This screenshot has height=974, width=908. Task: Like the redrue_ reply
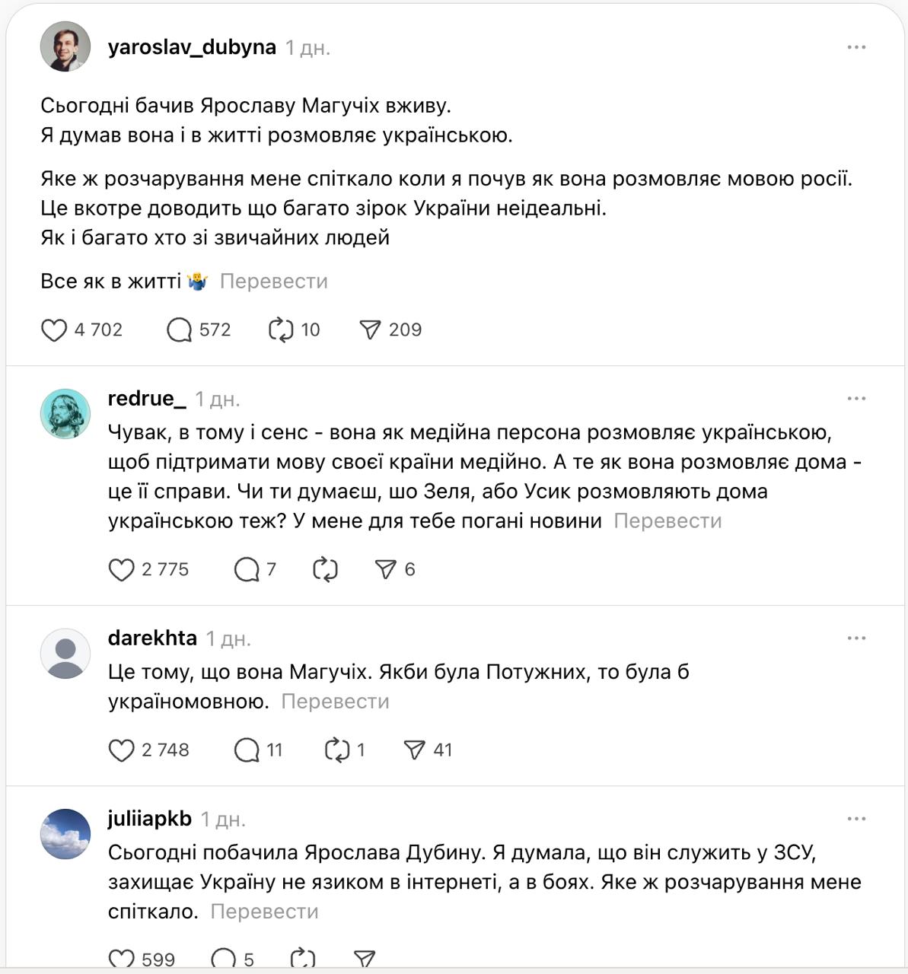coord(122,570)
